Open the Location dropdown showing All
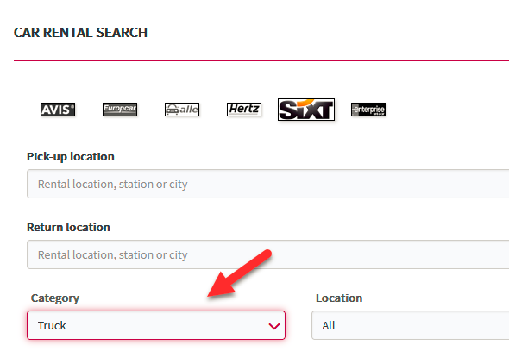 [411, 325]
